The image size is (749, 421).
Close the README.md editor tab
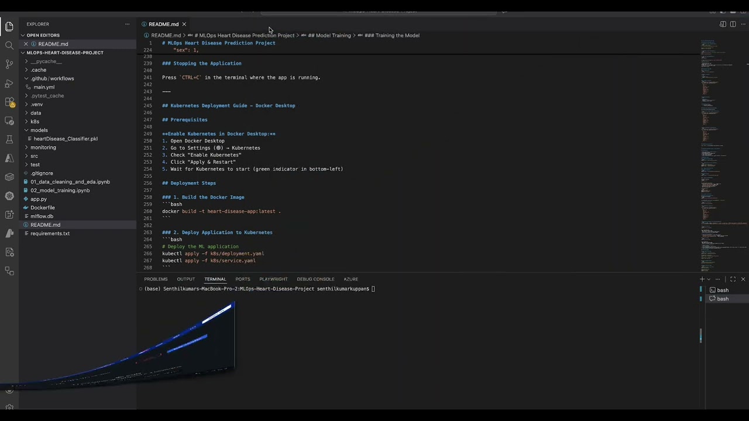(184, 24)
